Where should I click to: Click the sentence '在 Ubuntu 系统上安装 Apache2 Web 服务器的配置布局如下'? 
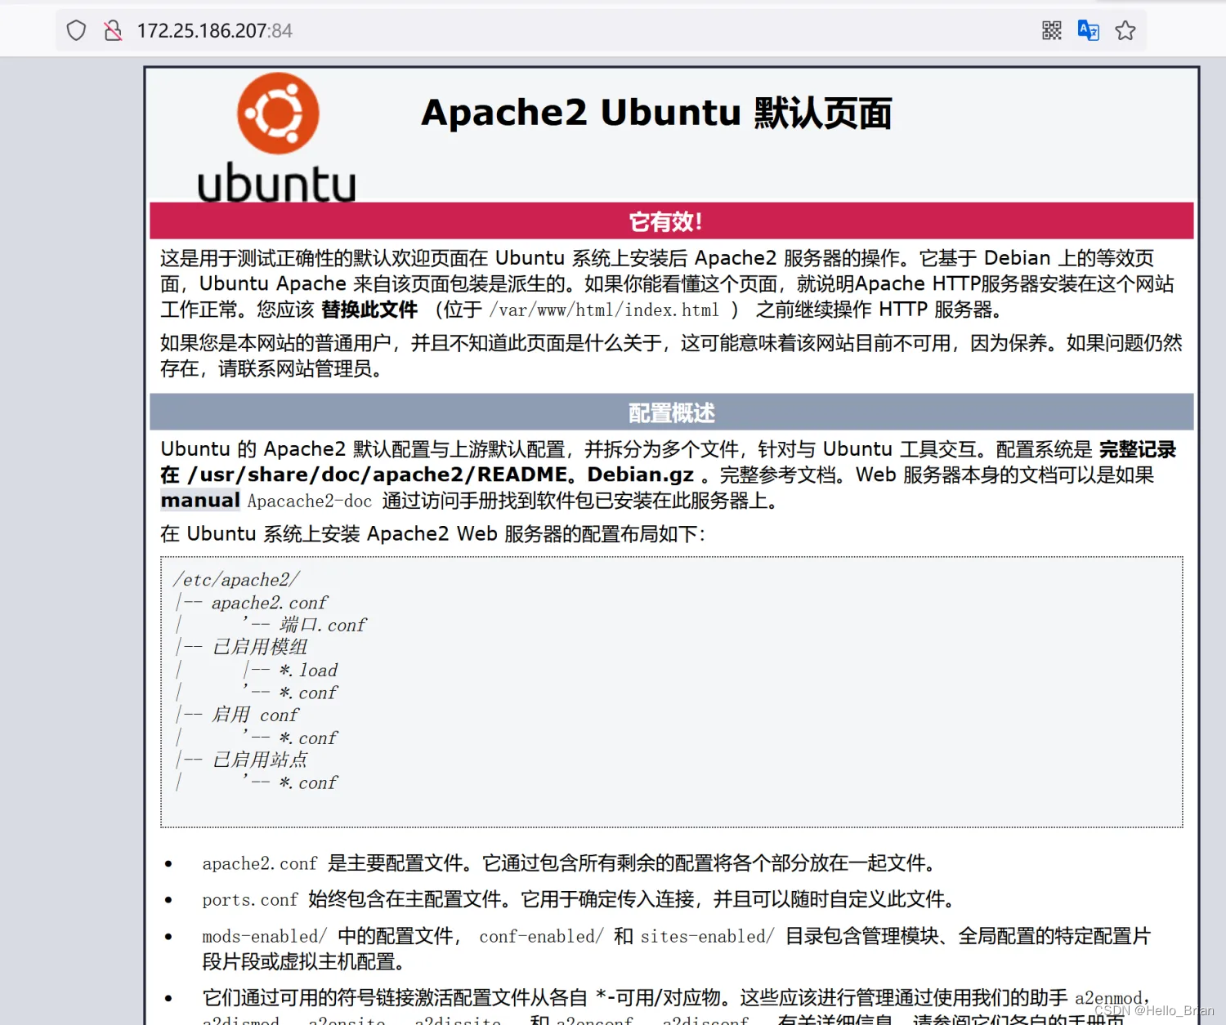[429, 534]
